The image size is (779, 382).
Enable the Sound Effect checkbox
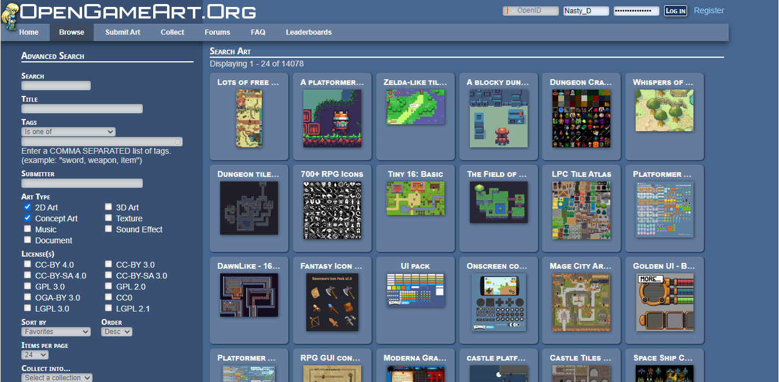click(x=109, y=229)
